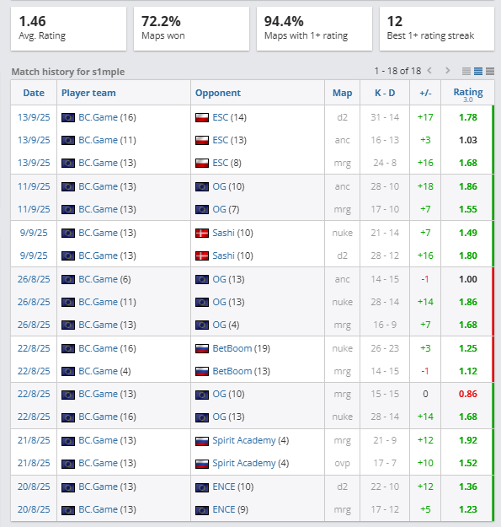Open the 22/8/25 date with rating 0.86
Screen dimensions: 501x527
coord(34,394)
